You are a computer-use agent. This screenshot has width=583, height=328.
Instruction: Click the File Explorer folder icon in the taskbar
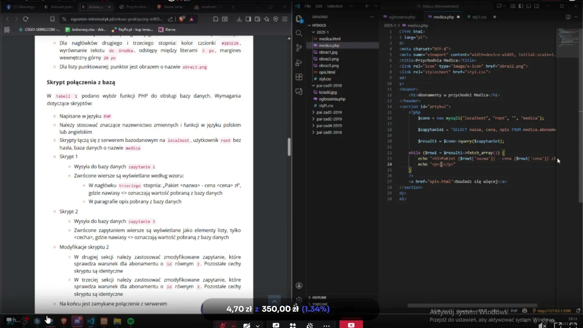(x=117, y=321)
